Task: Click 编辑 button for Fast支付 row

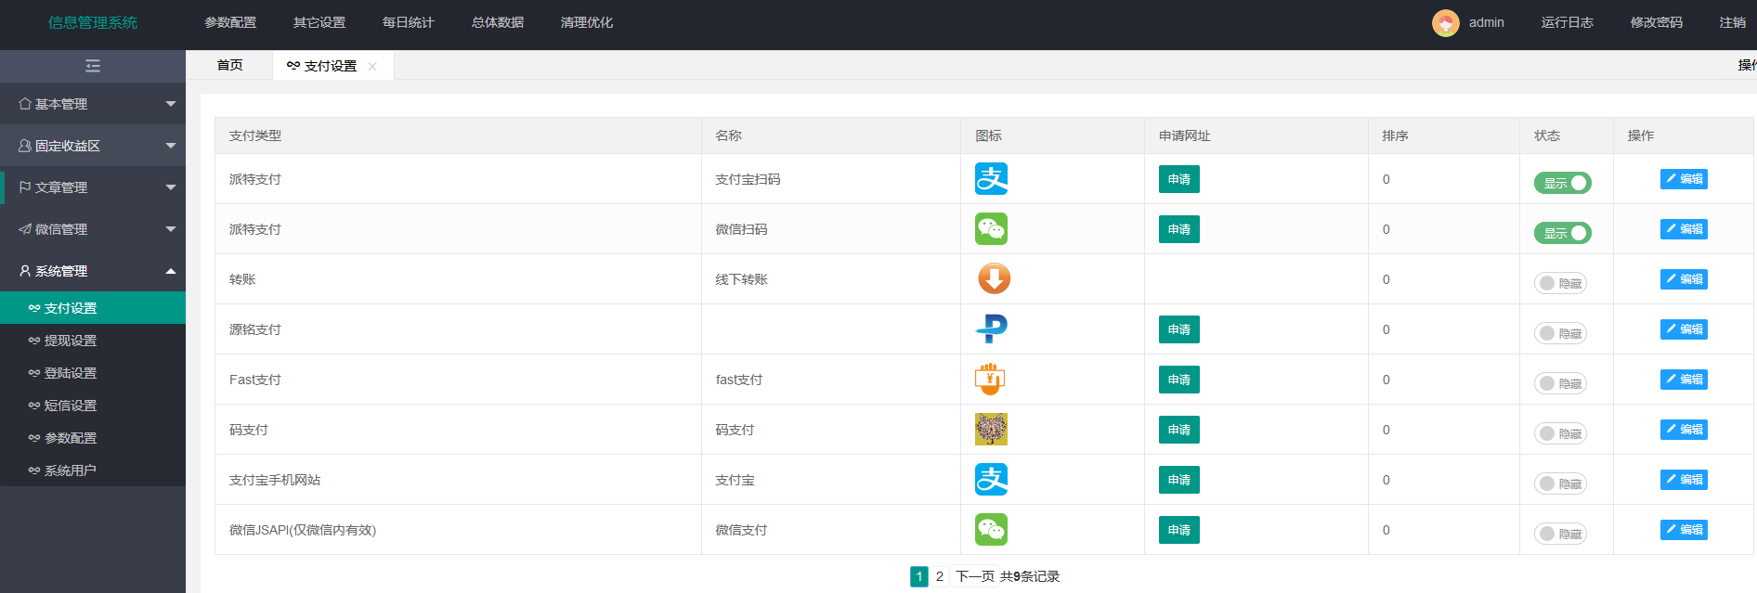Action: (x=1683, y=380)
